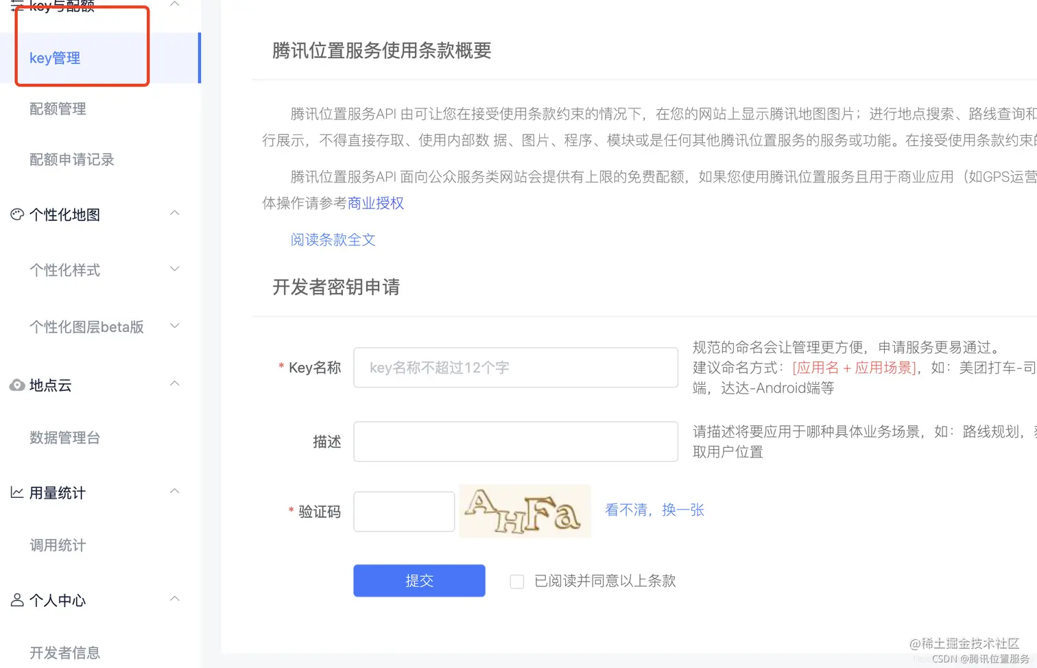Collapse the 个人中心 section chevron
The width and height of the screenshot is (1037, 668).
coord(175,599)
